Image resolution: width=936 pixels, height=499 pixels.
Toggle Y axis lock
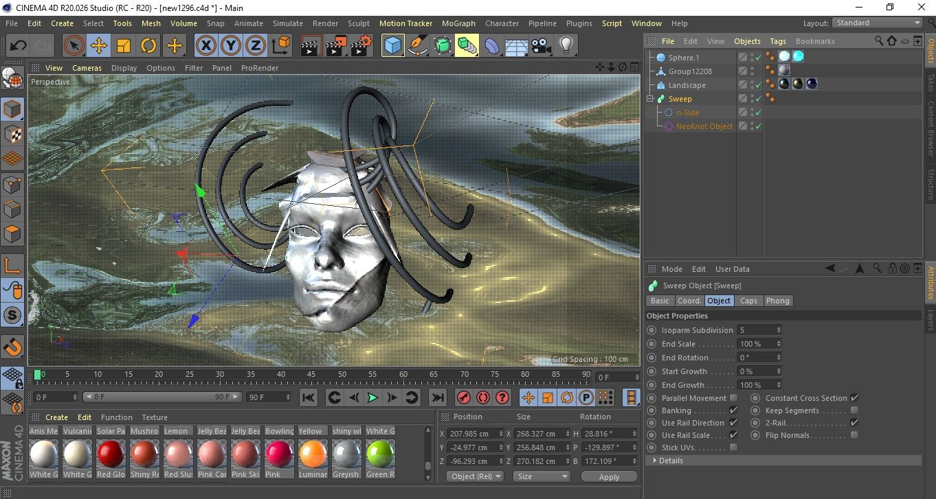coord(231,46)
